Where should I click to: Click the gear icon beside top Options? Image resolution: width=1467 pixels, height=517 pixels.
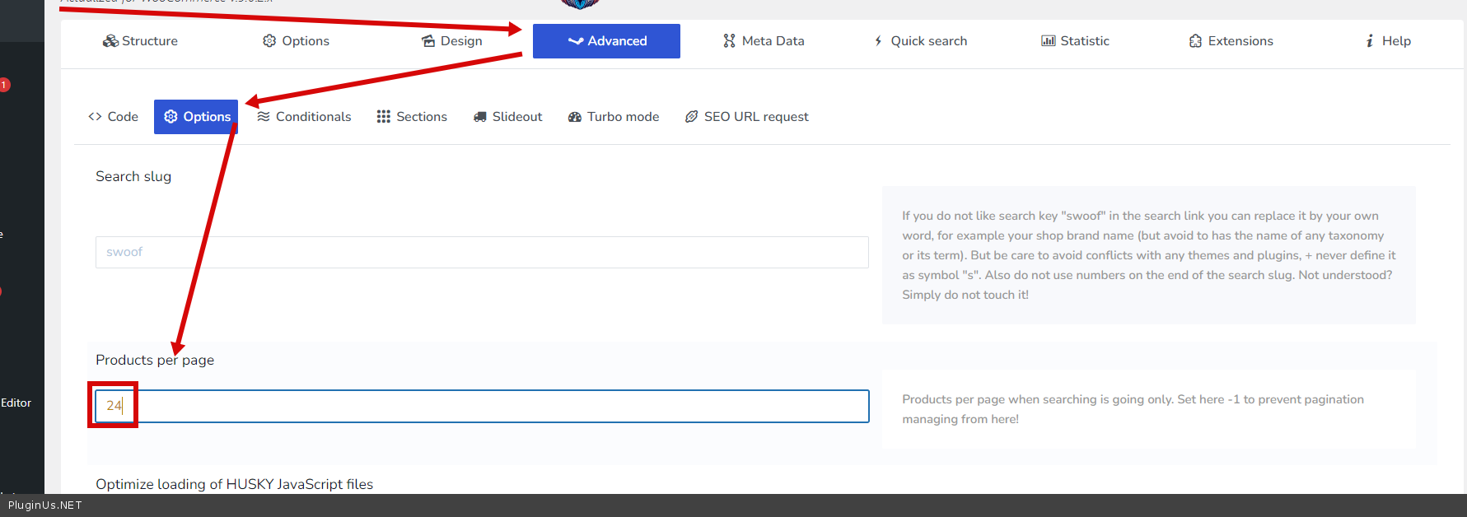(x=269, y=41)
